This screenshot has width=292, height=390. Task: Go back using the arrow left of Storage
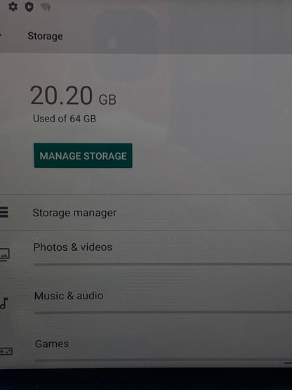(x=1, y=36)
